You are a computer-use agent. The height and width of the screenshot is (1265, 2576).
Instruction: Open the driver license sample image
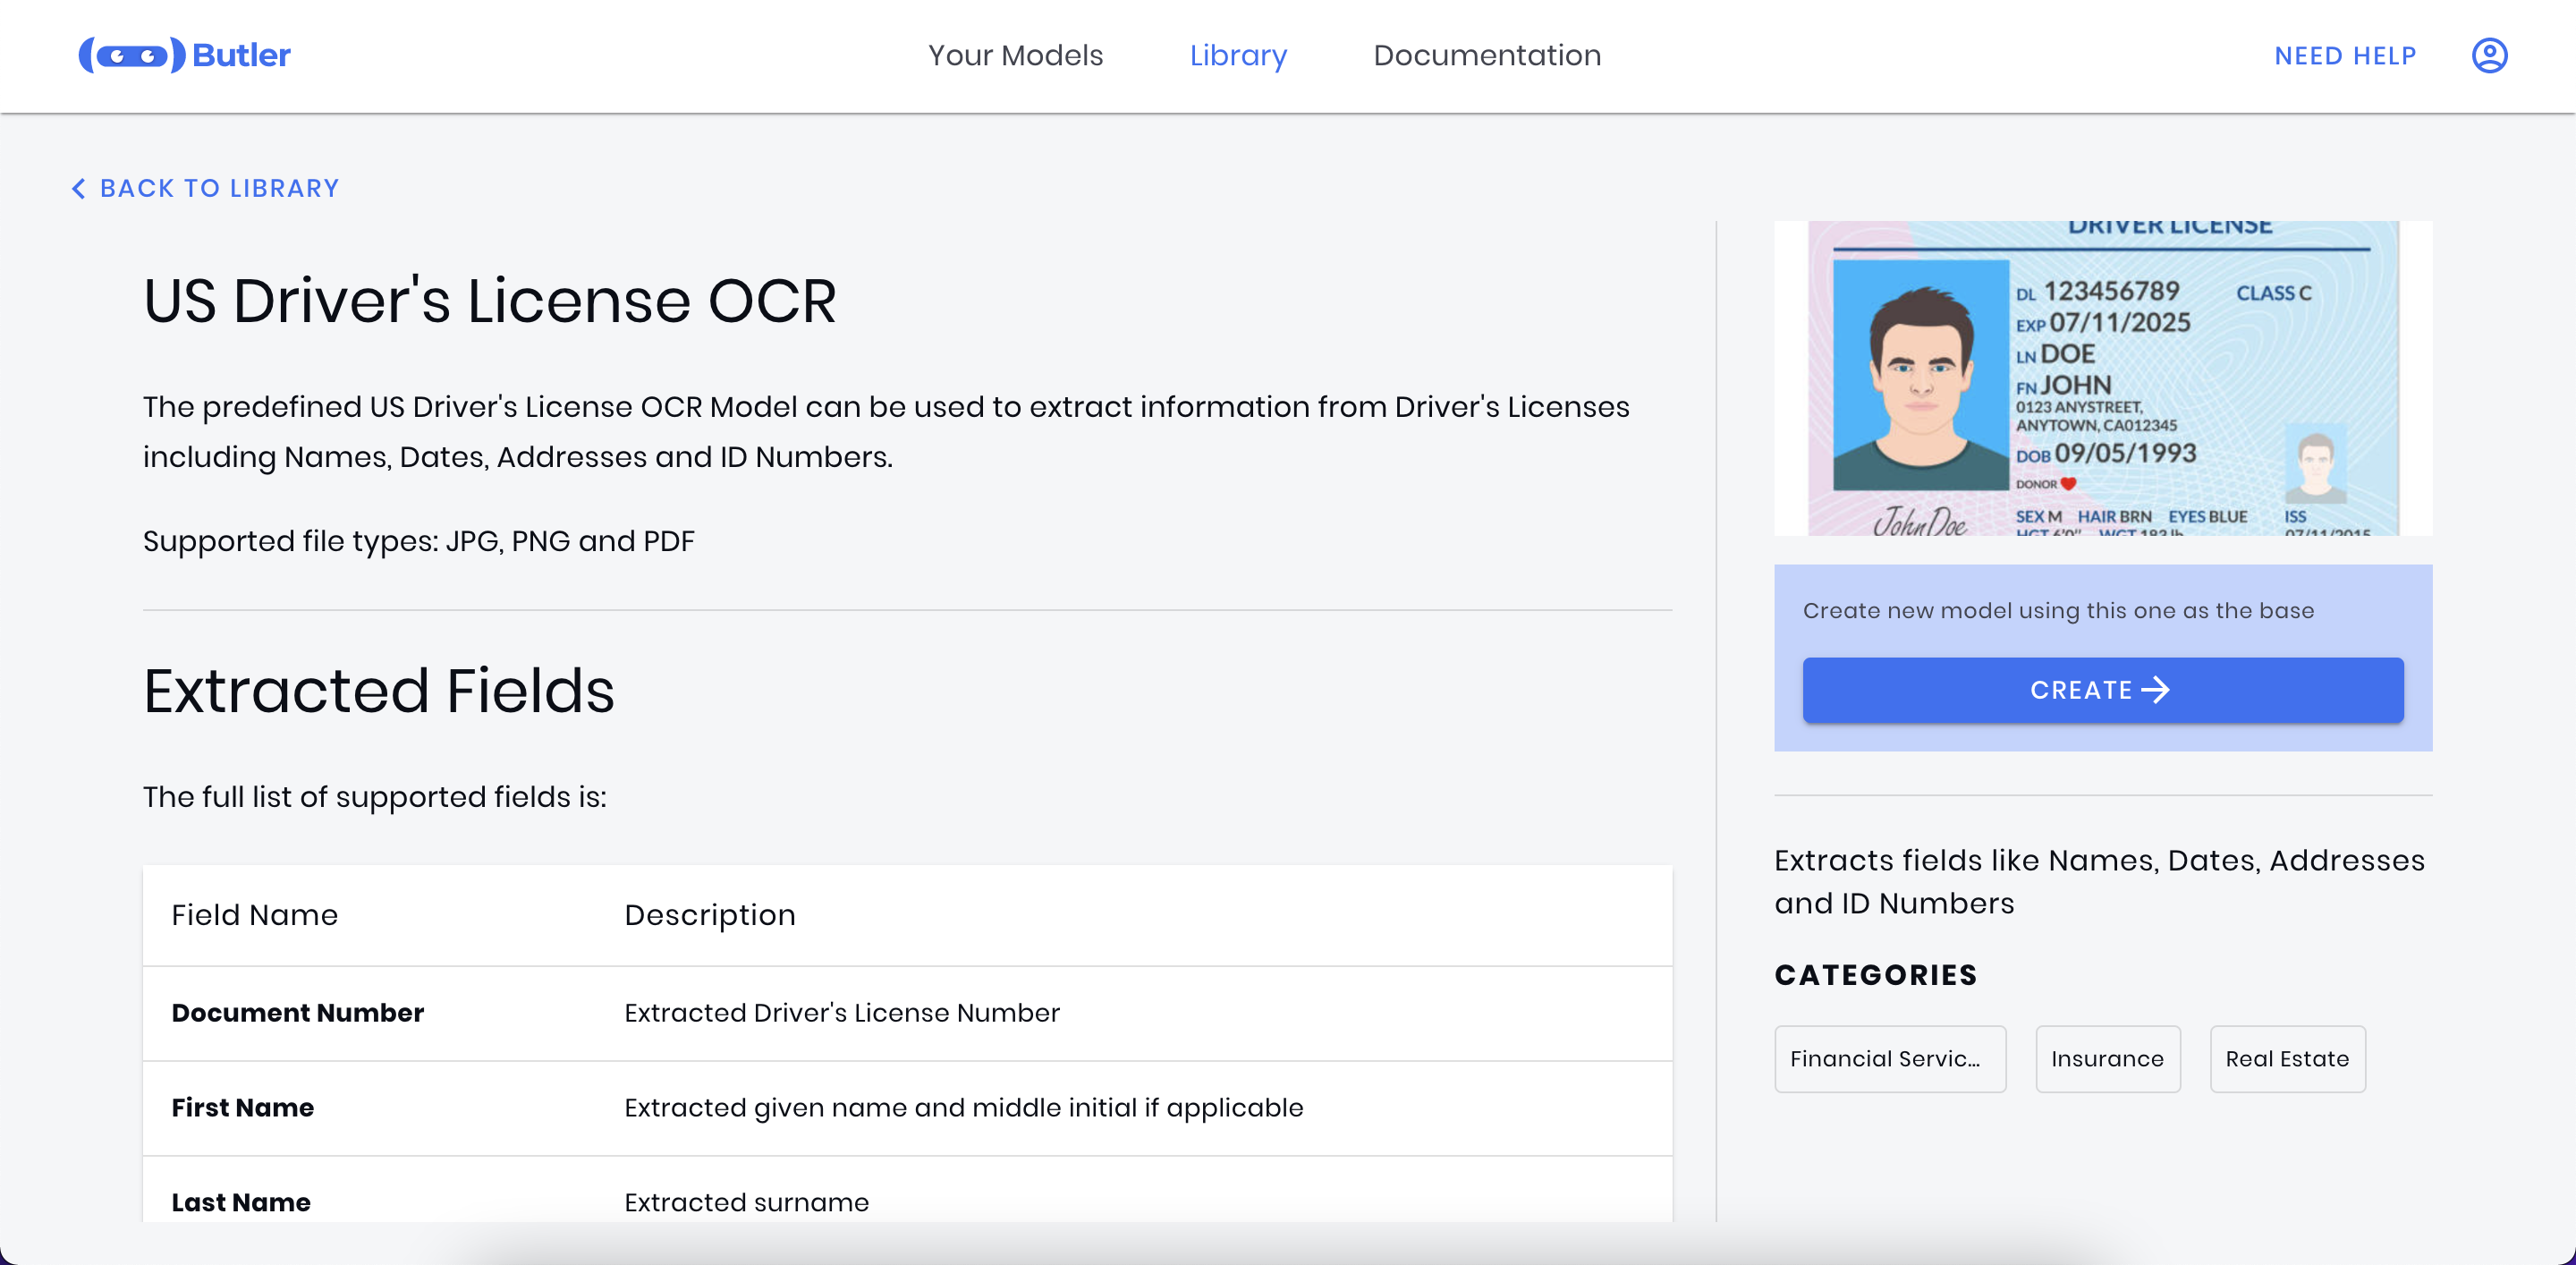click(x=2102, y=378)
